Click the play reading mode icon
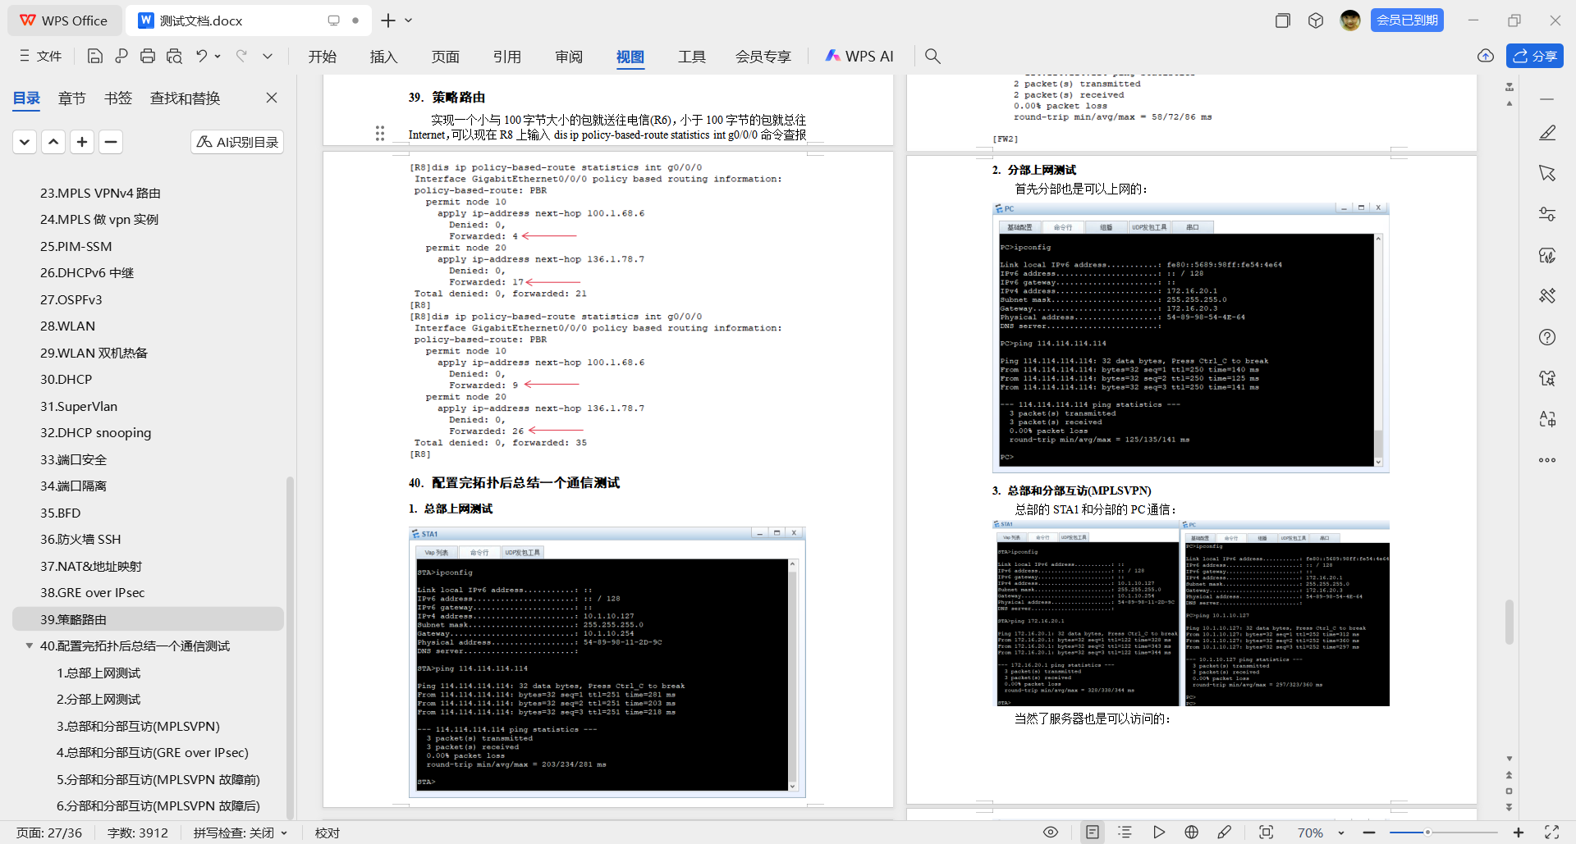The width and height of the screenshot is (1576, 844). [x=1159, y=833]
